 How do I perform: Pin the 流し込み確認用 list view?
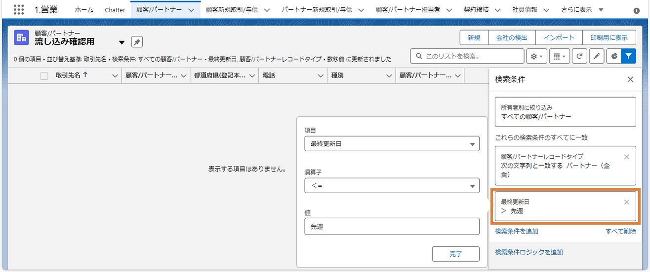pyautogui.click(x=137, y=42)
